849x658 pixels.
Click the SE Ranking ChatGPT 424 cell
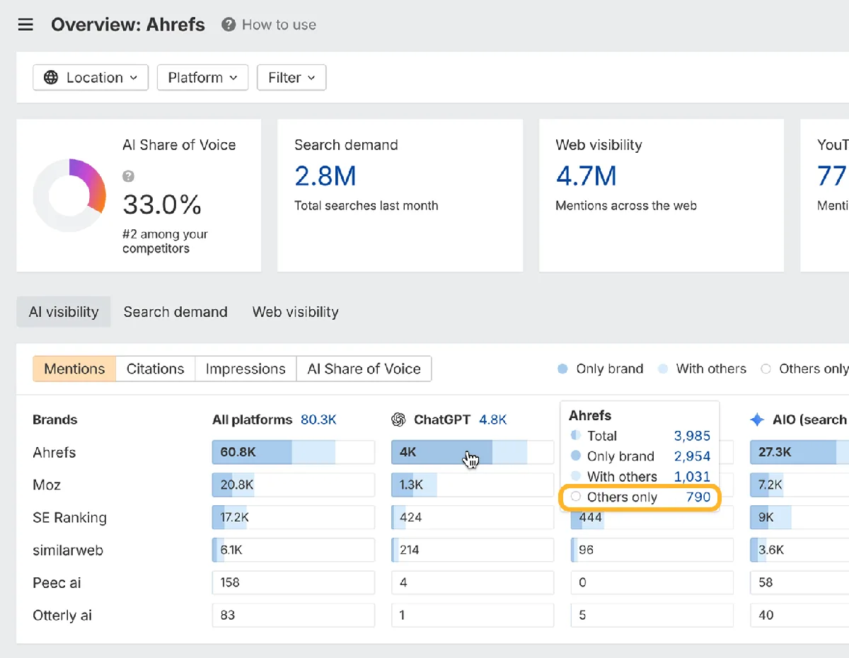tap(473, 517)
